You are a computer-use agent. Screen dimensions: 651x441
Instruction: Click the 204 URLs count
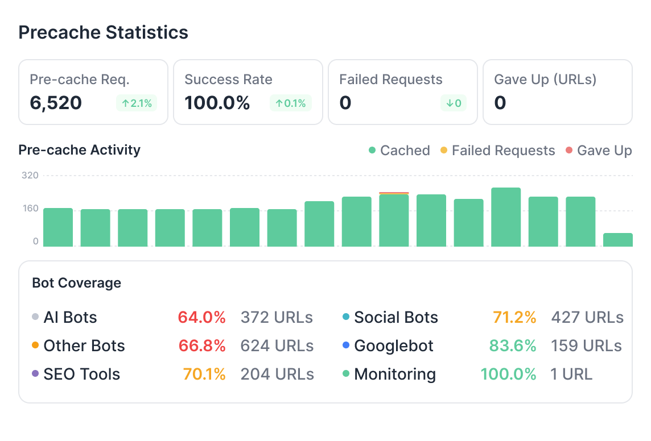click(x=277, y=375)
